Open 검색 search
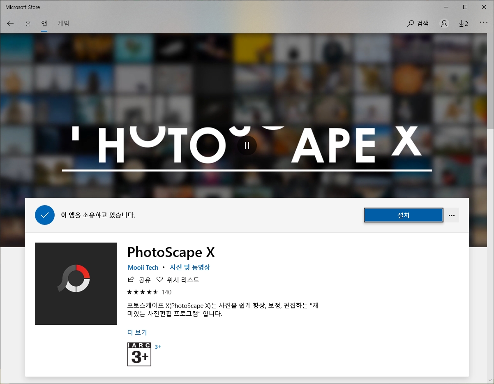The width and height of the screenshot is (494, 384). [418, 23]
